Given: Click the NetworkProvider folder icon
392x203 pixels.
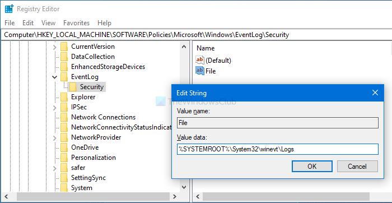Looking at the screenshot, I should (64, 137).
